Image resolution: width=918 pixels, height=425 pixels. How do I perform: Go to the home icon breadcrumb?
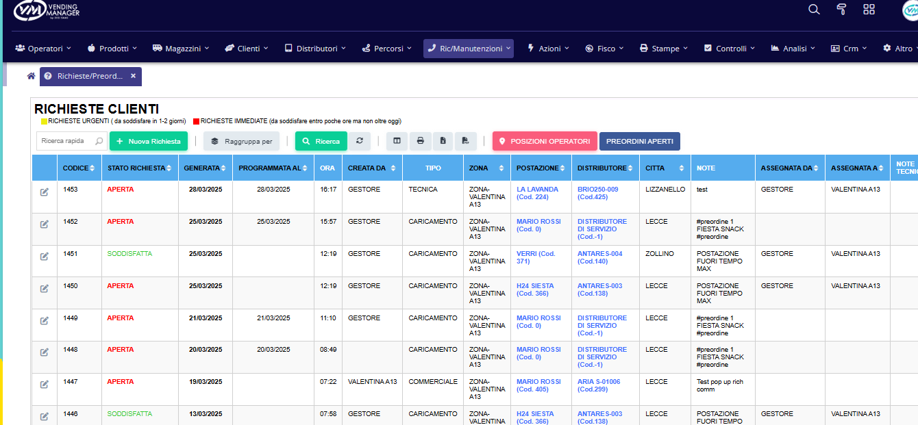[x=31, y=76]
